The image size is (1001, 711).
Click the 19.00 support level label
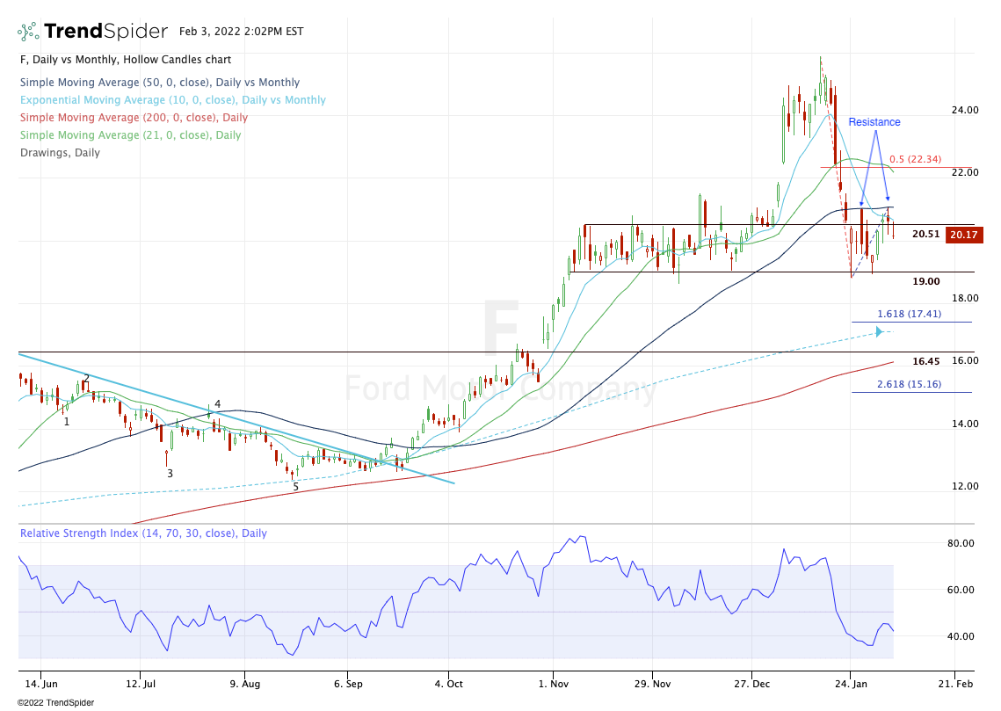(x=925, y=281)
